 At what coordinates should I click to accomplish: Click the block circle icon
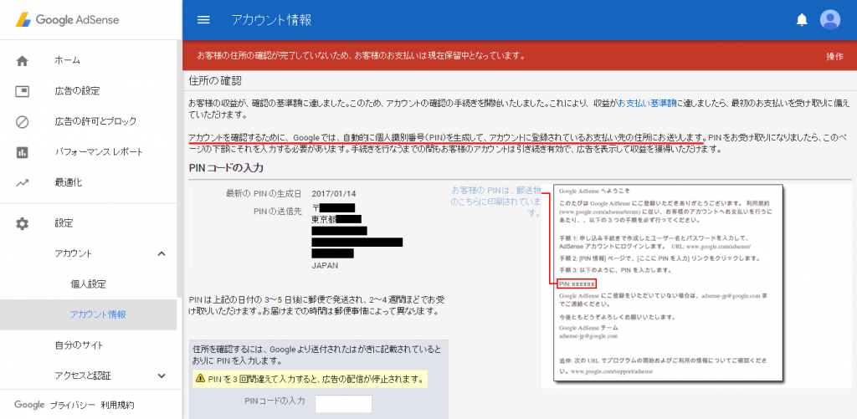pos(23,121)
